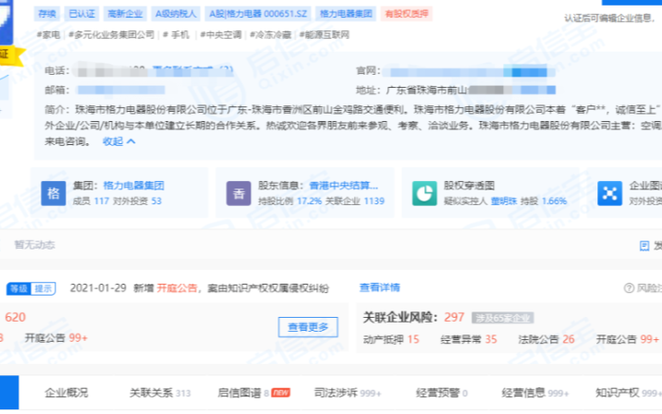Switch to the 企业概况 tab

pyautogui.click(x=67, y=393)
